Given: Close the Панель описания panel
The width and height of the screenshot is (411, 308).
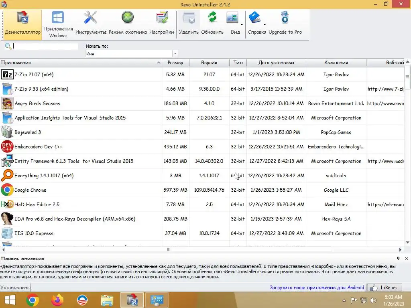Looking at the screenshot, I should click(x=406, y=259).
